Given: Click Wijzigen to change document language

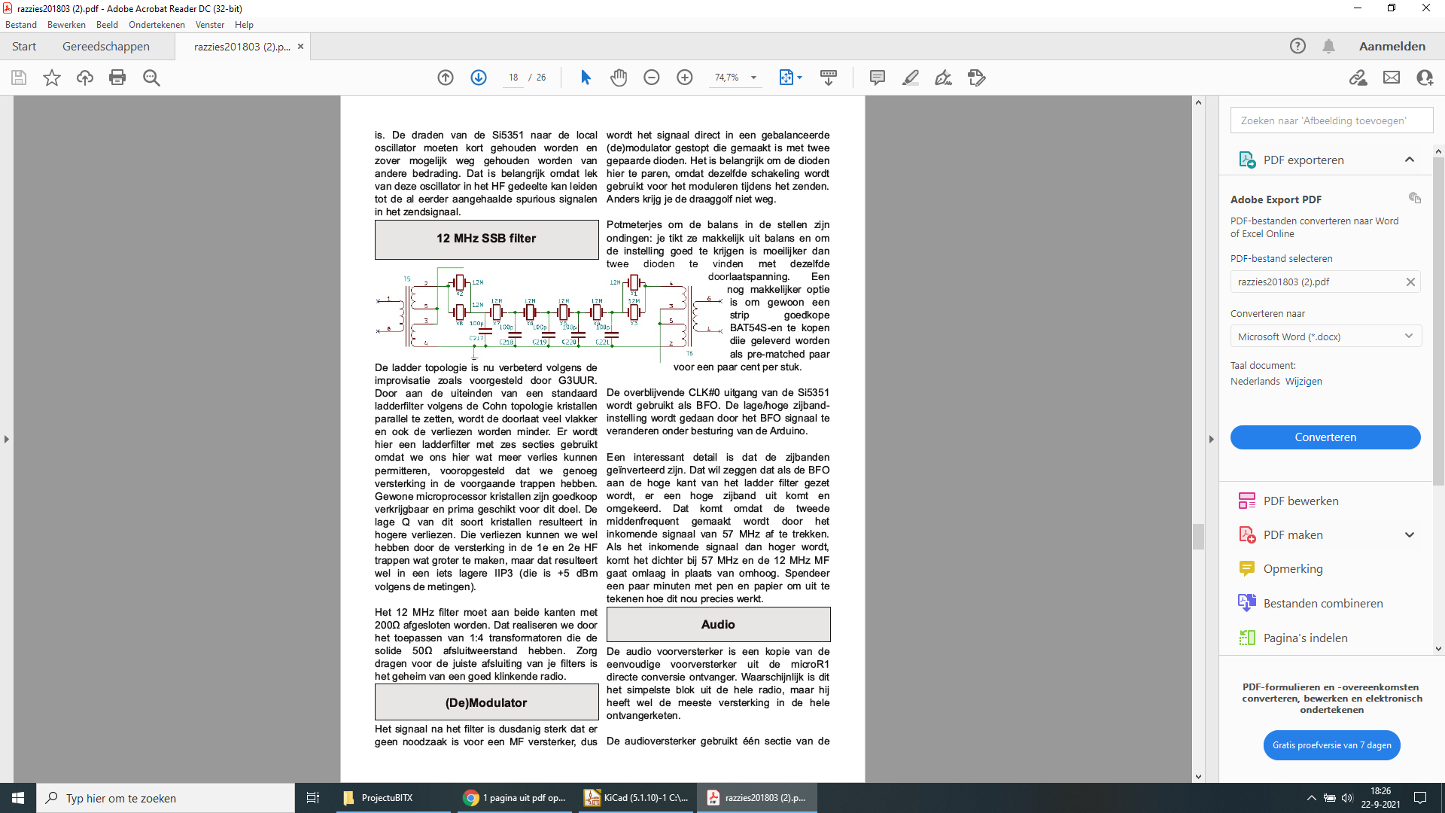Looking at the screenshot, I should (1304, 382).
